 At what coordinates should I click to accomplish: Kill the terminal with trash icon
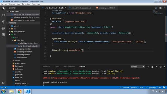(x=152, y=67)
